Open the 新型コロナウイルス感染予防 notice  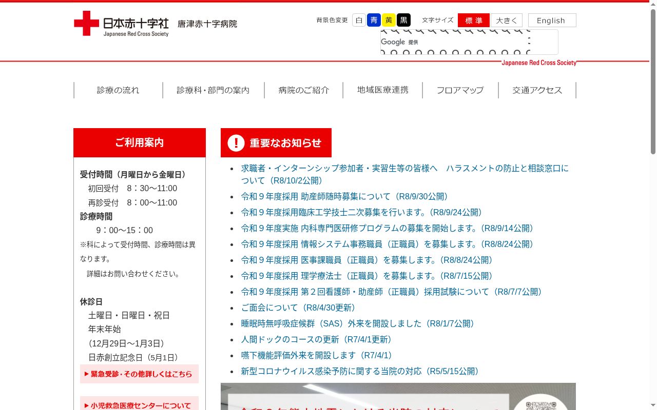[x=361, y=371]
